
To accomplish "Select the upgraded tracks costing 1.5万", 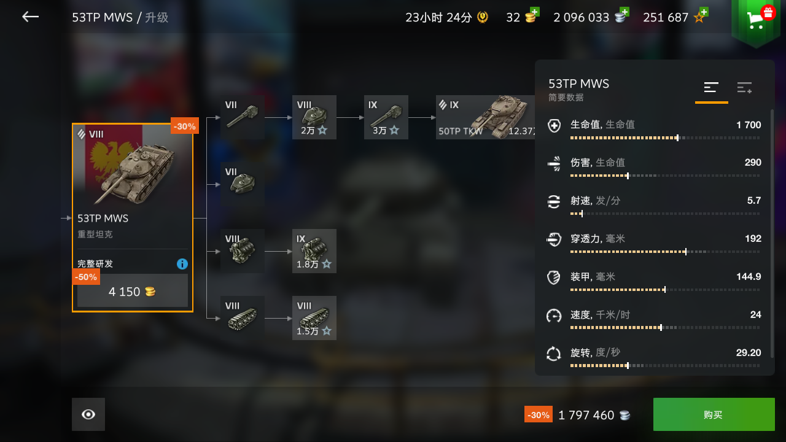I will [314, 318].
